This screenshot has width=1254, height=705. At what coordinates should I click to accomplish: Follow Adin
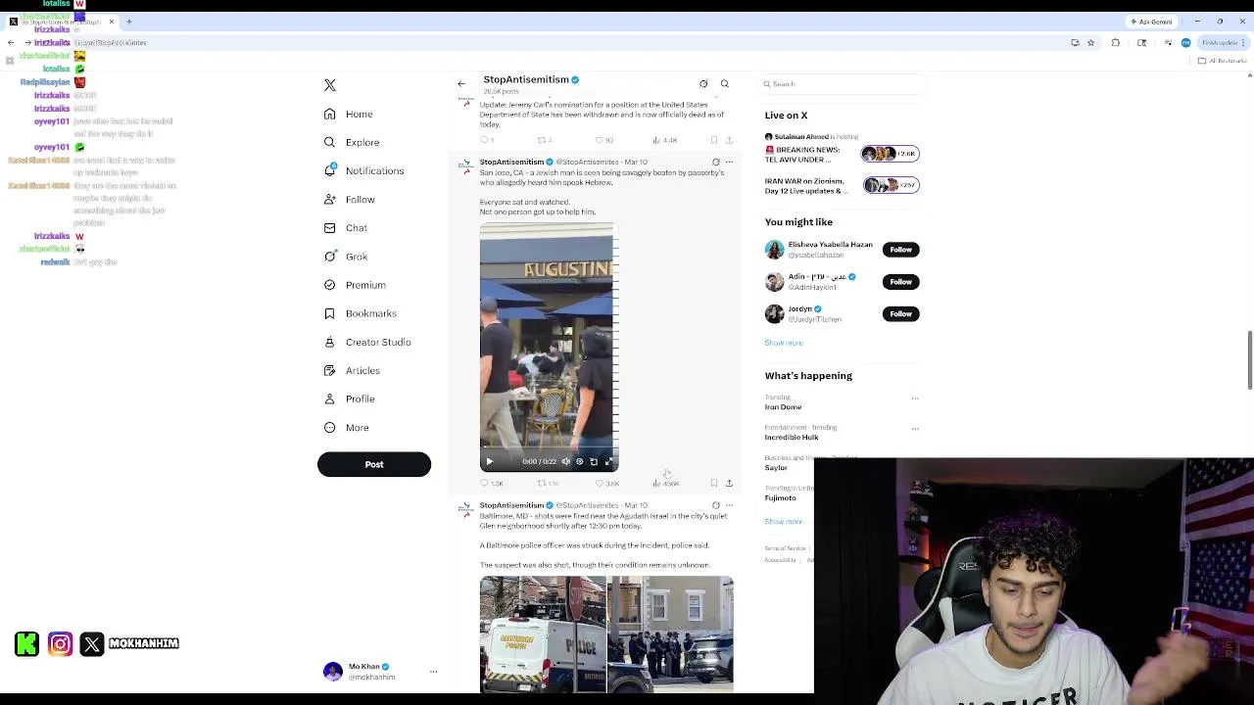coord(900,282)
